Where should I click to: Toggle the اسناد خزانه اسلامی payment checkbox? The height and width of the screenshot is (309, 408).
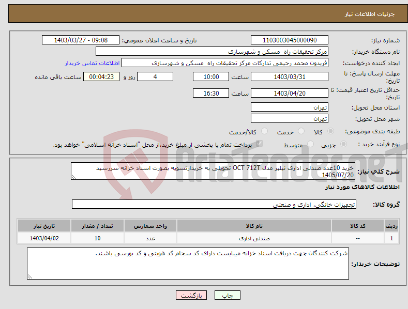[259, 144]
